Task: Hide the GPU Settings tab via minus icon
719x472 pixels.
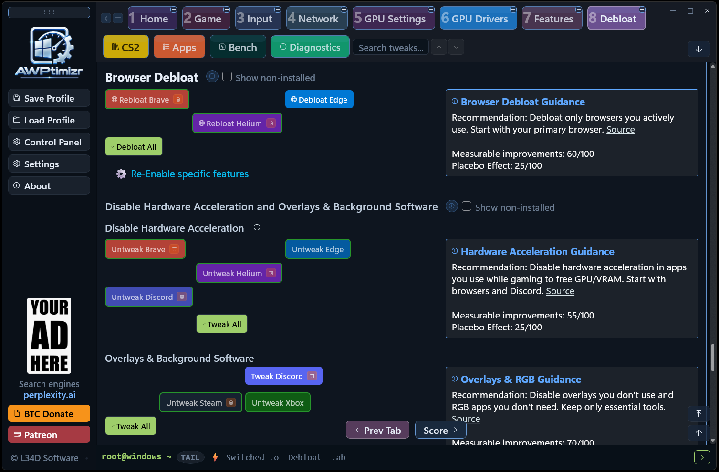Action: click(x=431, y=10)
